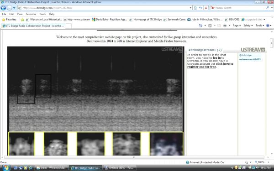Select chat user ustreamer-62632
The height and width of the screenshot is (171, 274).
(250, 59)
